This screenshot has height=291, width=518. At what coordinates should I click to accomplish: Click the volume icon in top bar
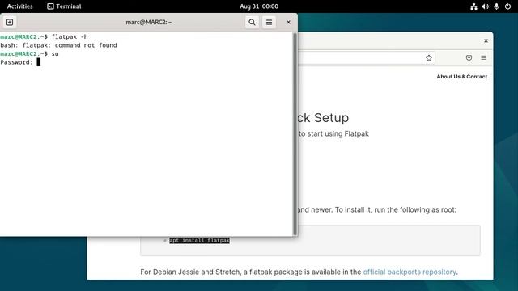coord(485,6)
